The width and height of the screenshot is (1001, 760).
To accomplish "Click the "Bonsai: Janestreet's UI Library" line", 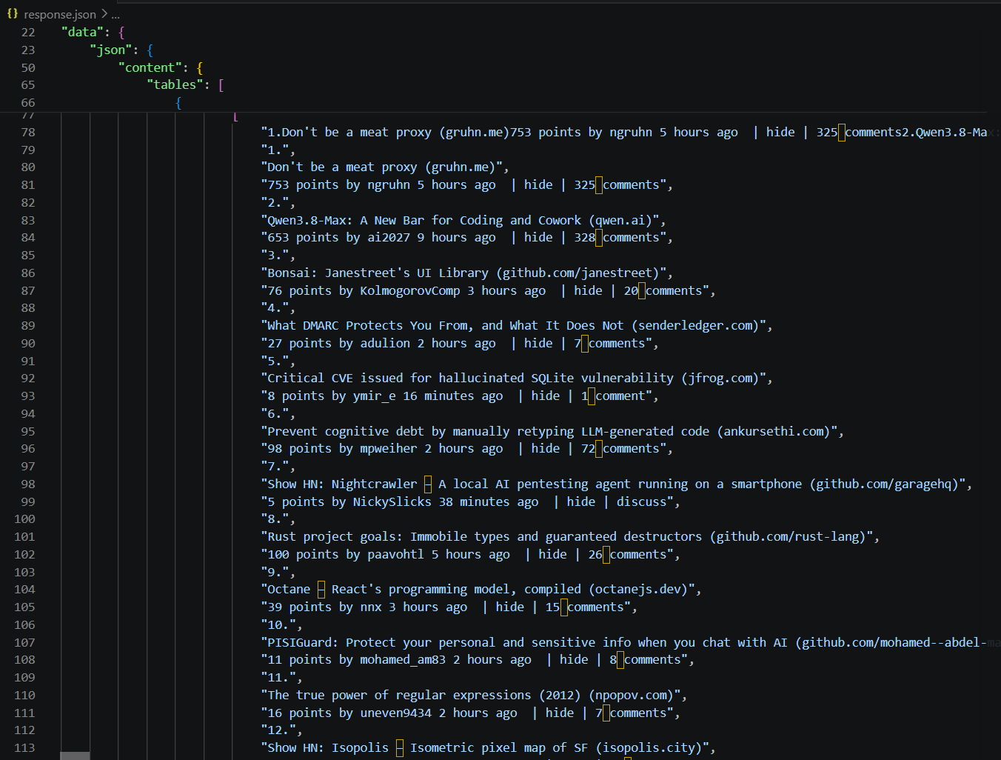I will (x=467, y=273).
